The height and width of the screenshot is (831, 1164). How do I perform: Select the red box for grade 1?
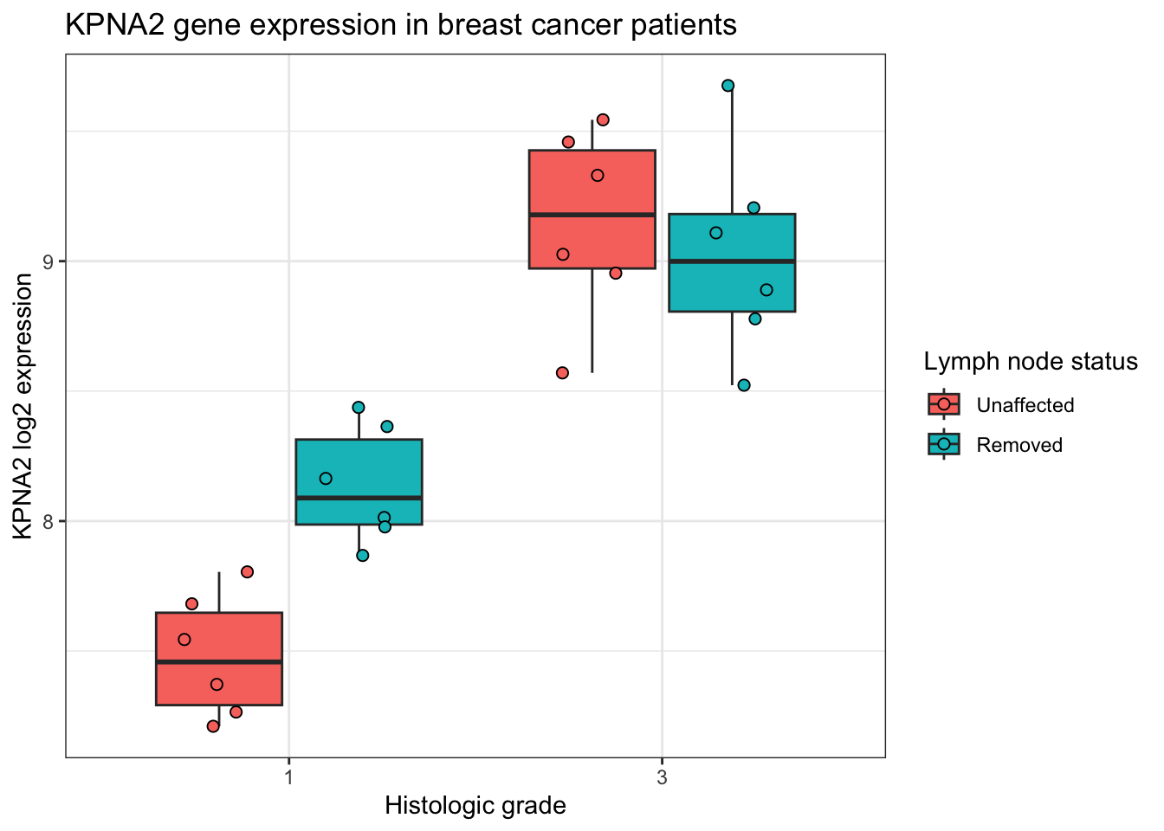(219, 641)
